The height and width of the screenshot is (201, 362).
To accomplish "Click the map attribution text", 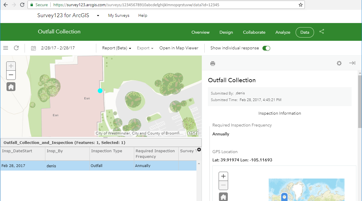I will point(140,133).
